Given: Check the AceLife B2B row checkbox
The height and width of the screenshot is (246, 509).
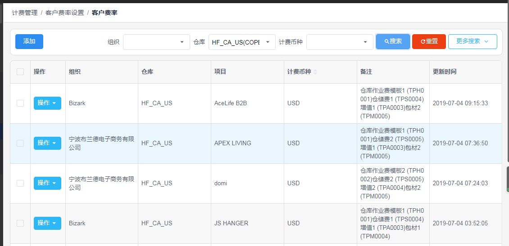Looking at the screenshot, I should click(20, 103).
